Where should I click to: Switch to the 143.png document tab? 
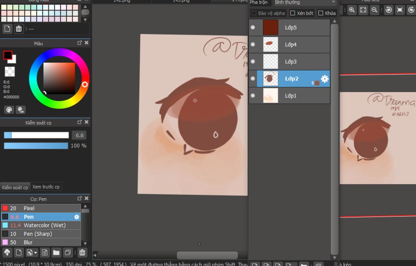181,1
